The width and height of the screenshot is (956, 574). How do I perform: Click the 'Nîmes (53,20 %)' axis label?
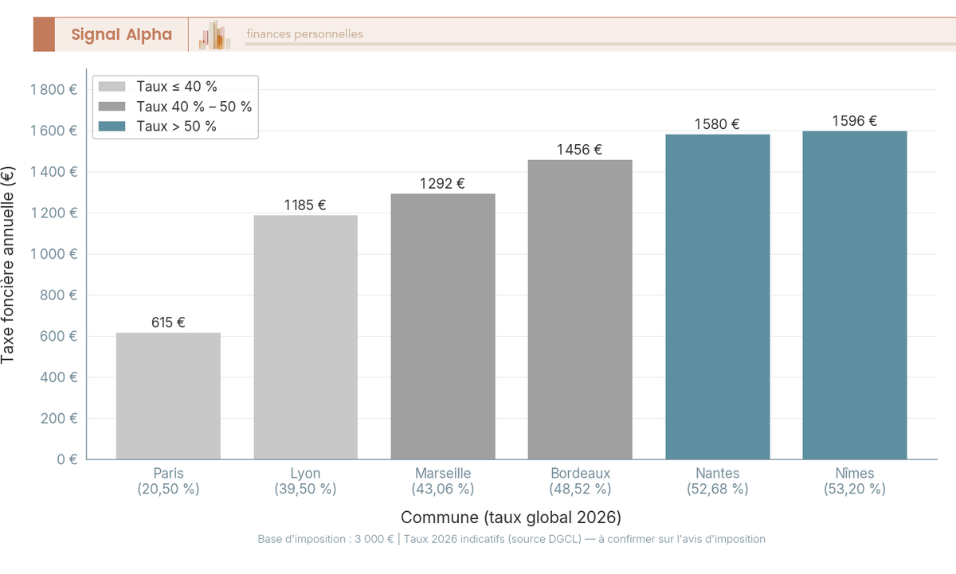855,481
